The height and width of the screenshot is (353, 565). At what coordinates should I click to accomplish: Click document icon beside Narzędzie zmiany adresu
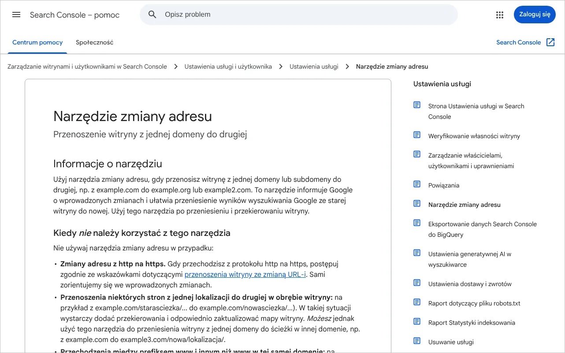click(x=417, y=203)
